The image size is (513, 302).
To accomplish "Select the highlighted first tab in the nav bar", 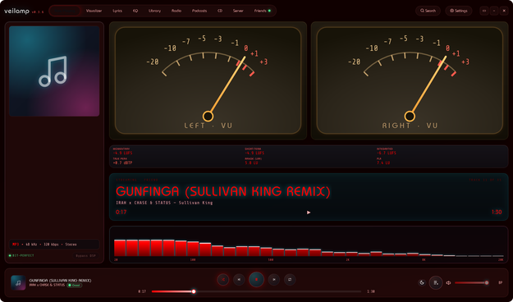I will [x=65, y=11].
